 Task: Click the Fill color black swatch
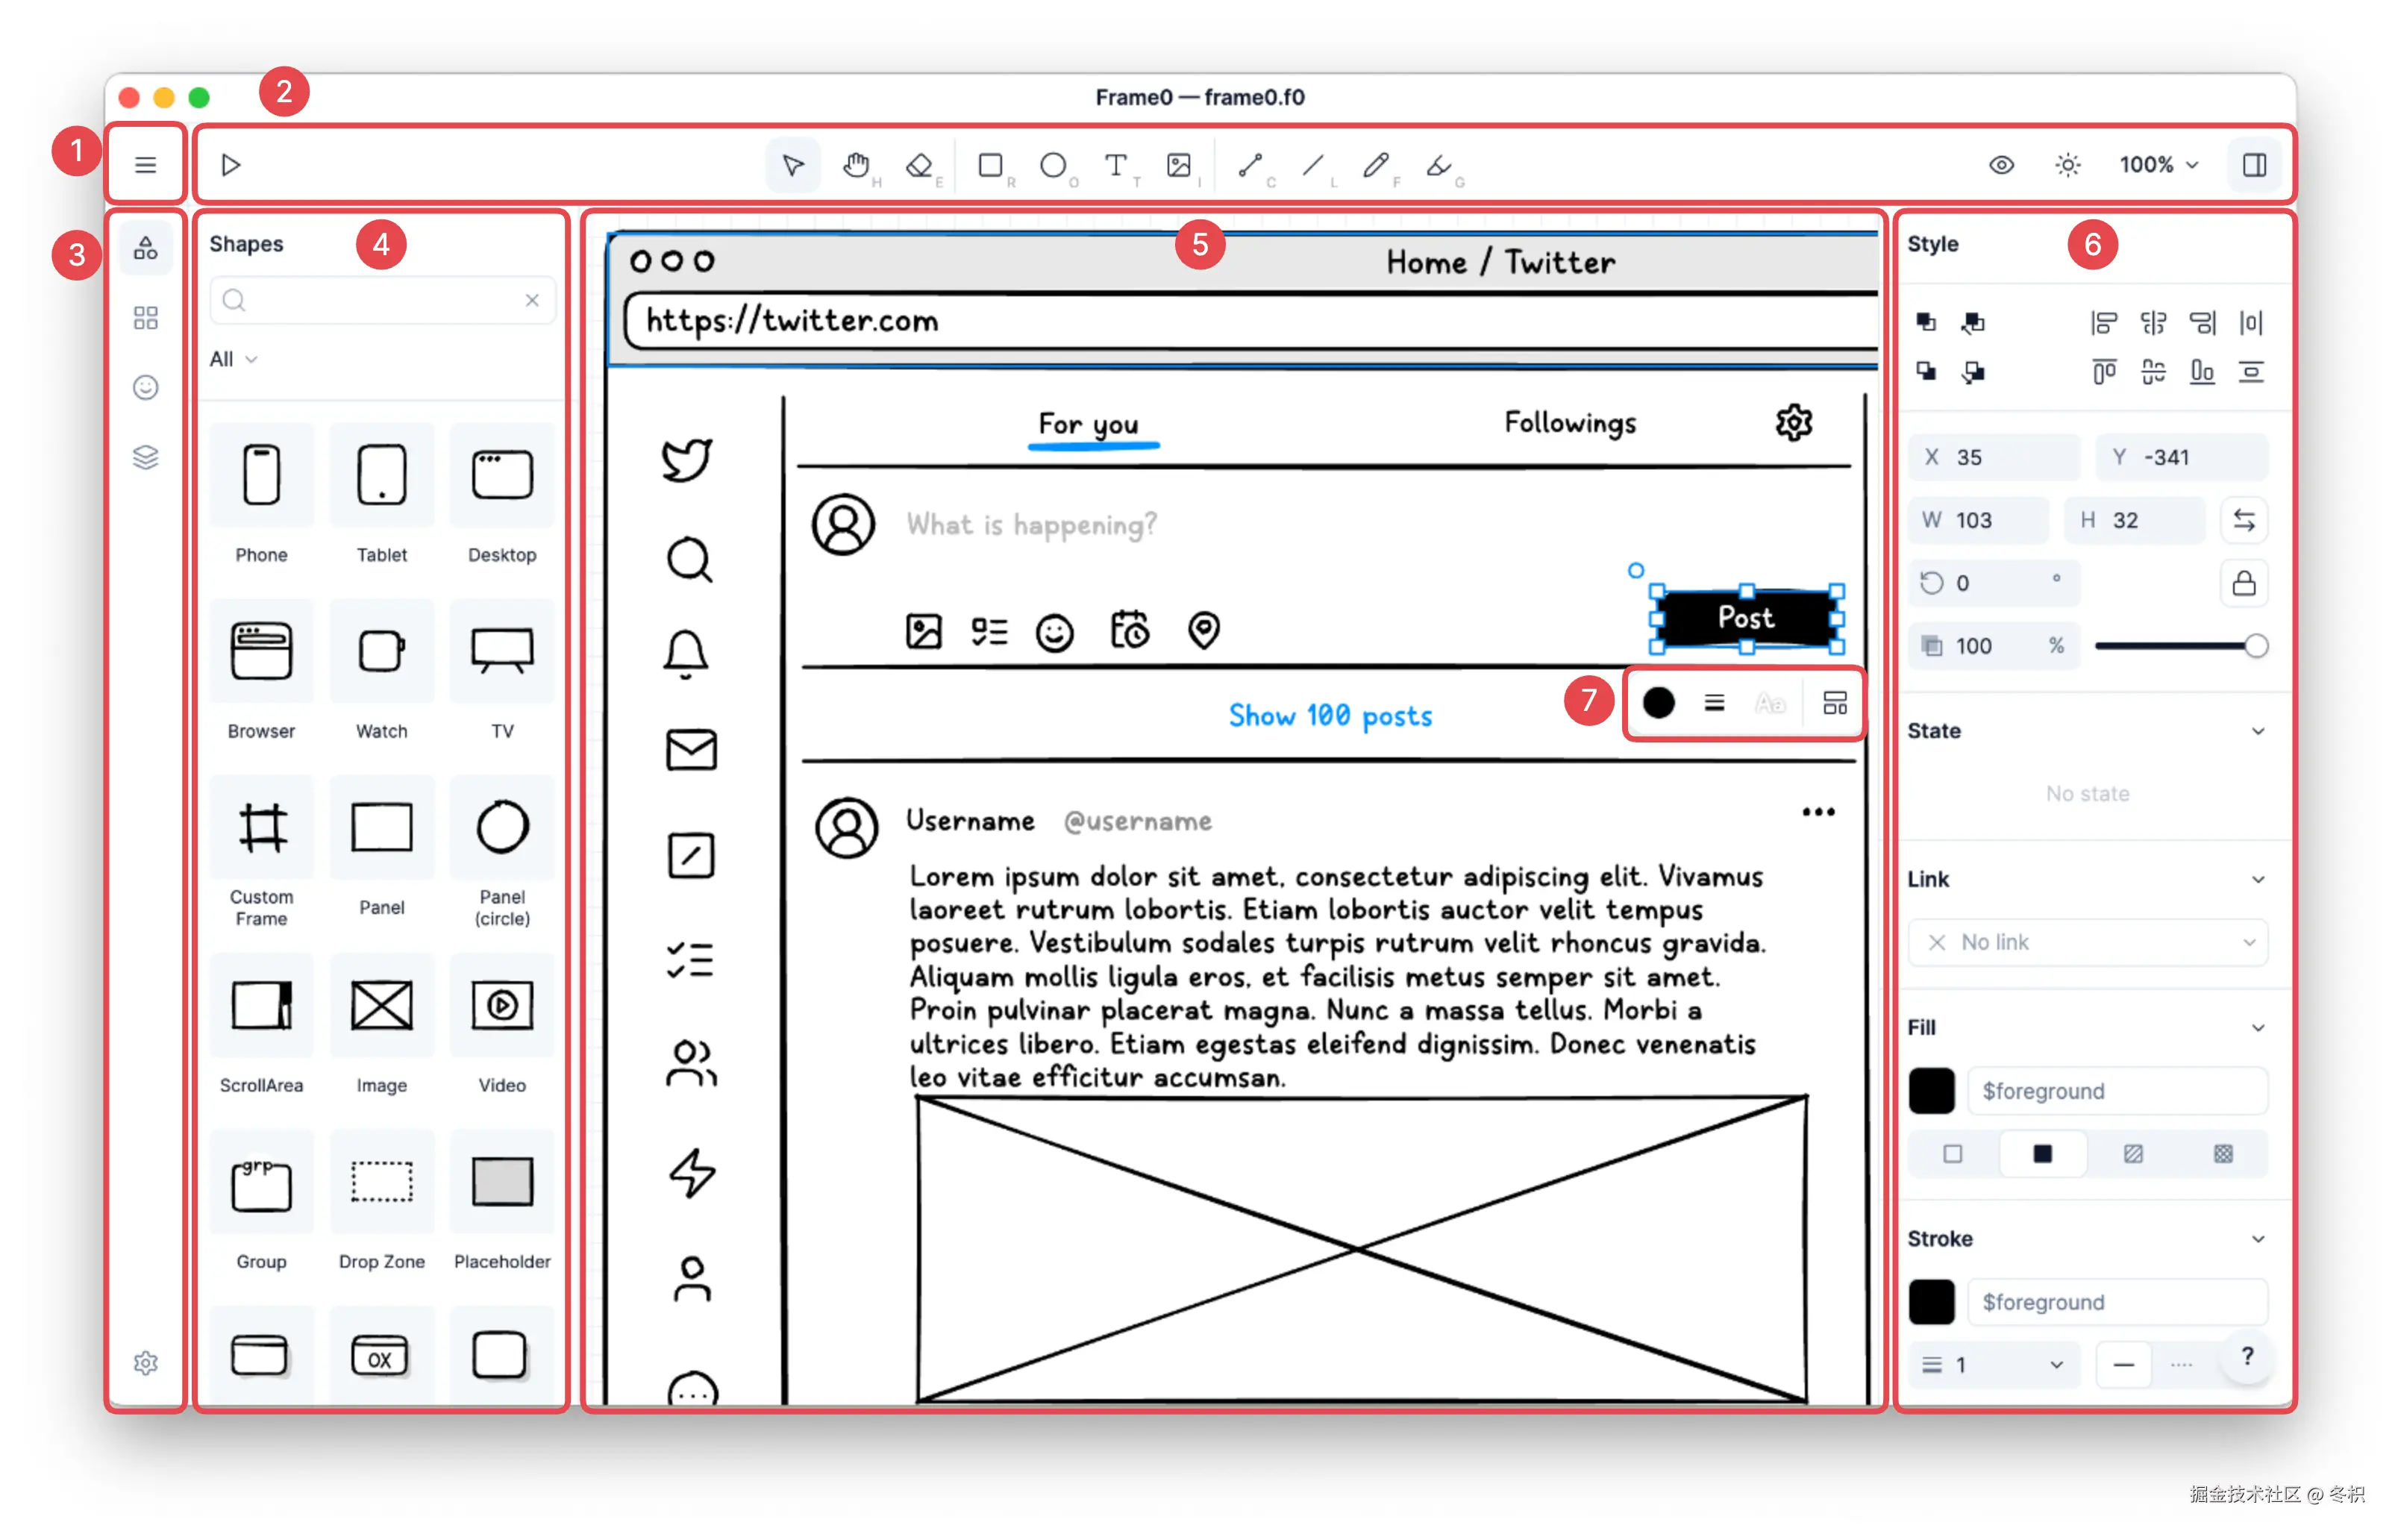1931,1091
